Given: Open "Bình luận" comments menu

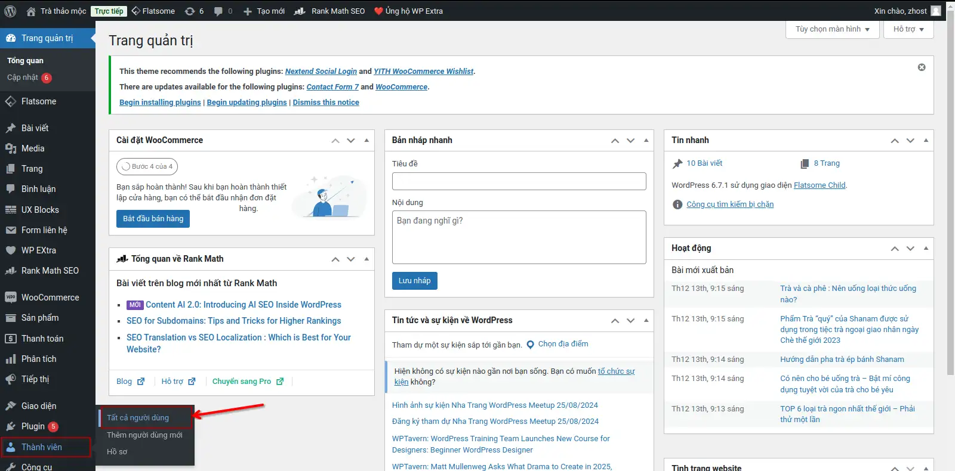Looking at the screenshot, I should click(x=48, y=189).
